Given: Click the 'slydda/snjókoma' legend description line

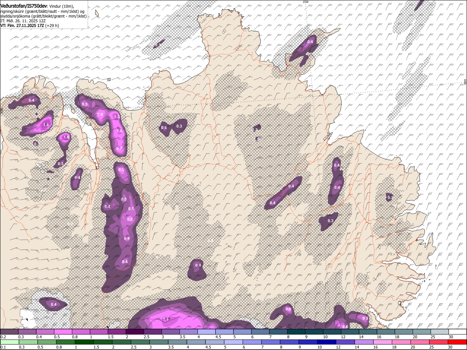Looking at the screenshot, I should pos(43,16).
